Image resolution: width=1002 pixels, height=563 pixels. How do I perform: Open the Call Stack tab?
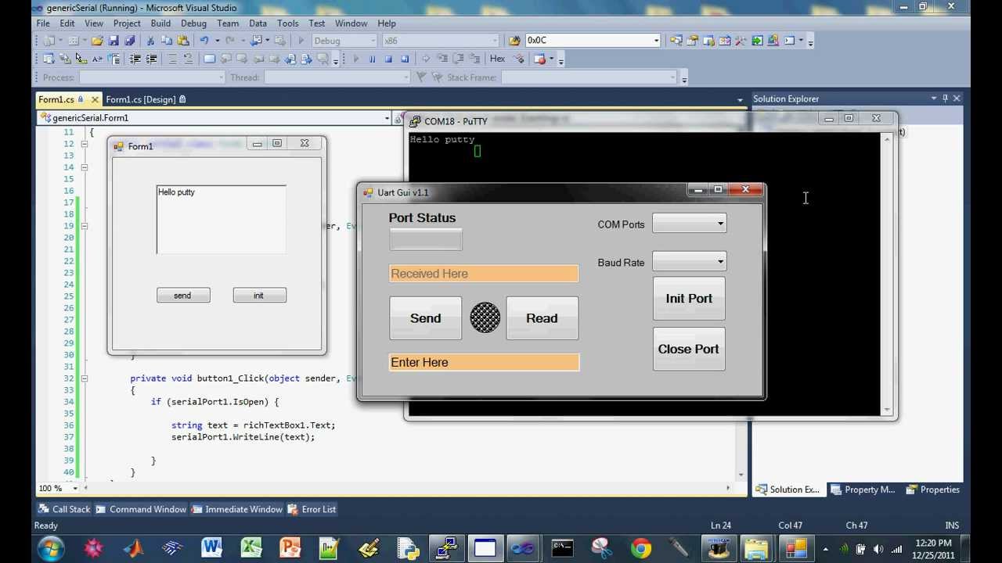64,509
